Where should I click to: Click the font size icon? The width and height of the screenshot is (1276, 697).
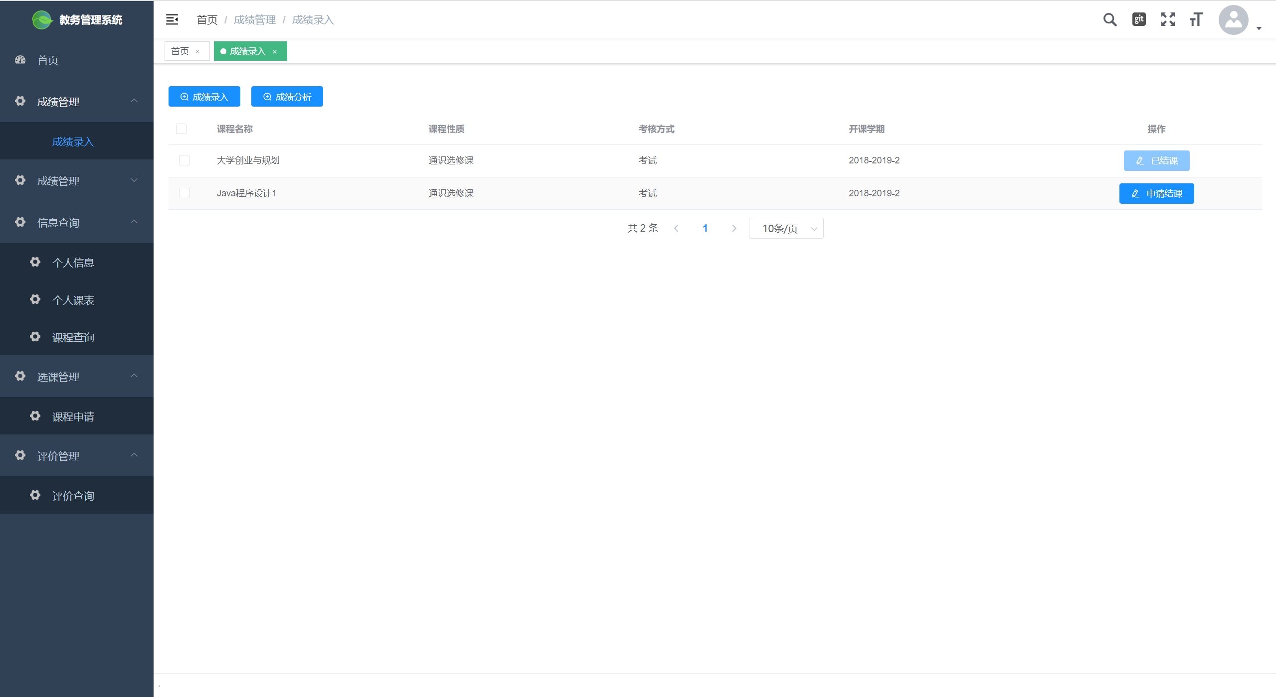coord(1196,19)
